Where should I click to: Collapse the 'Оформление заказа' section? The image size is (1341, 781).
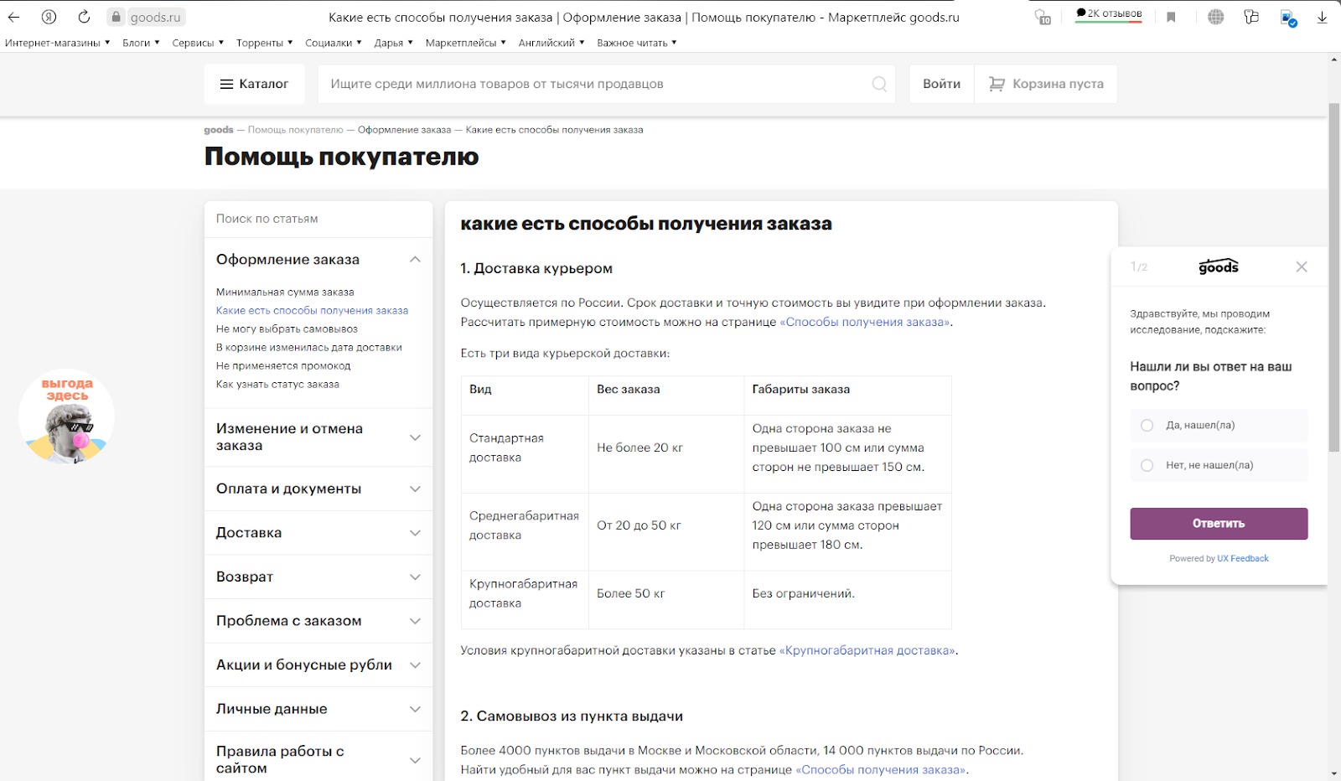[x=414, y=260]
